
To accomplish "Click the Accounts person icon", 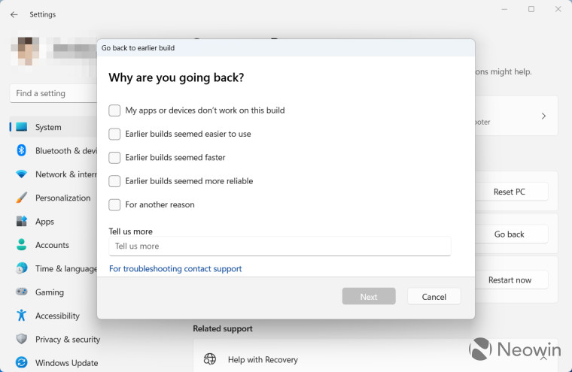I will click(x=22, y=245).
